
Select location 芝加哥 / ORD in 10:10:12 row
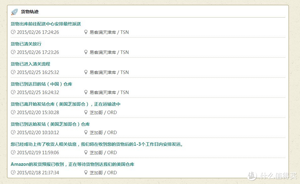pyautogui.click(x=103, y=133)
